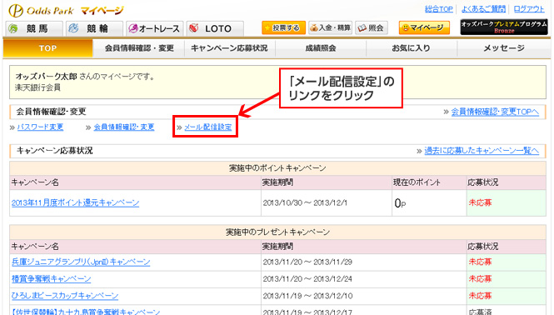
Task: Open 2013年11月度ポイント還元キャンペーン link
Action: point(75,203)
